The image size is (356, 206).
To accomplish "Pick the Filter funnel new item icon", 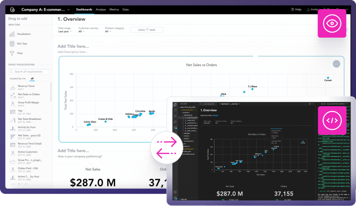I will 12,54.
